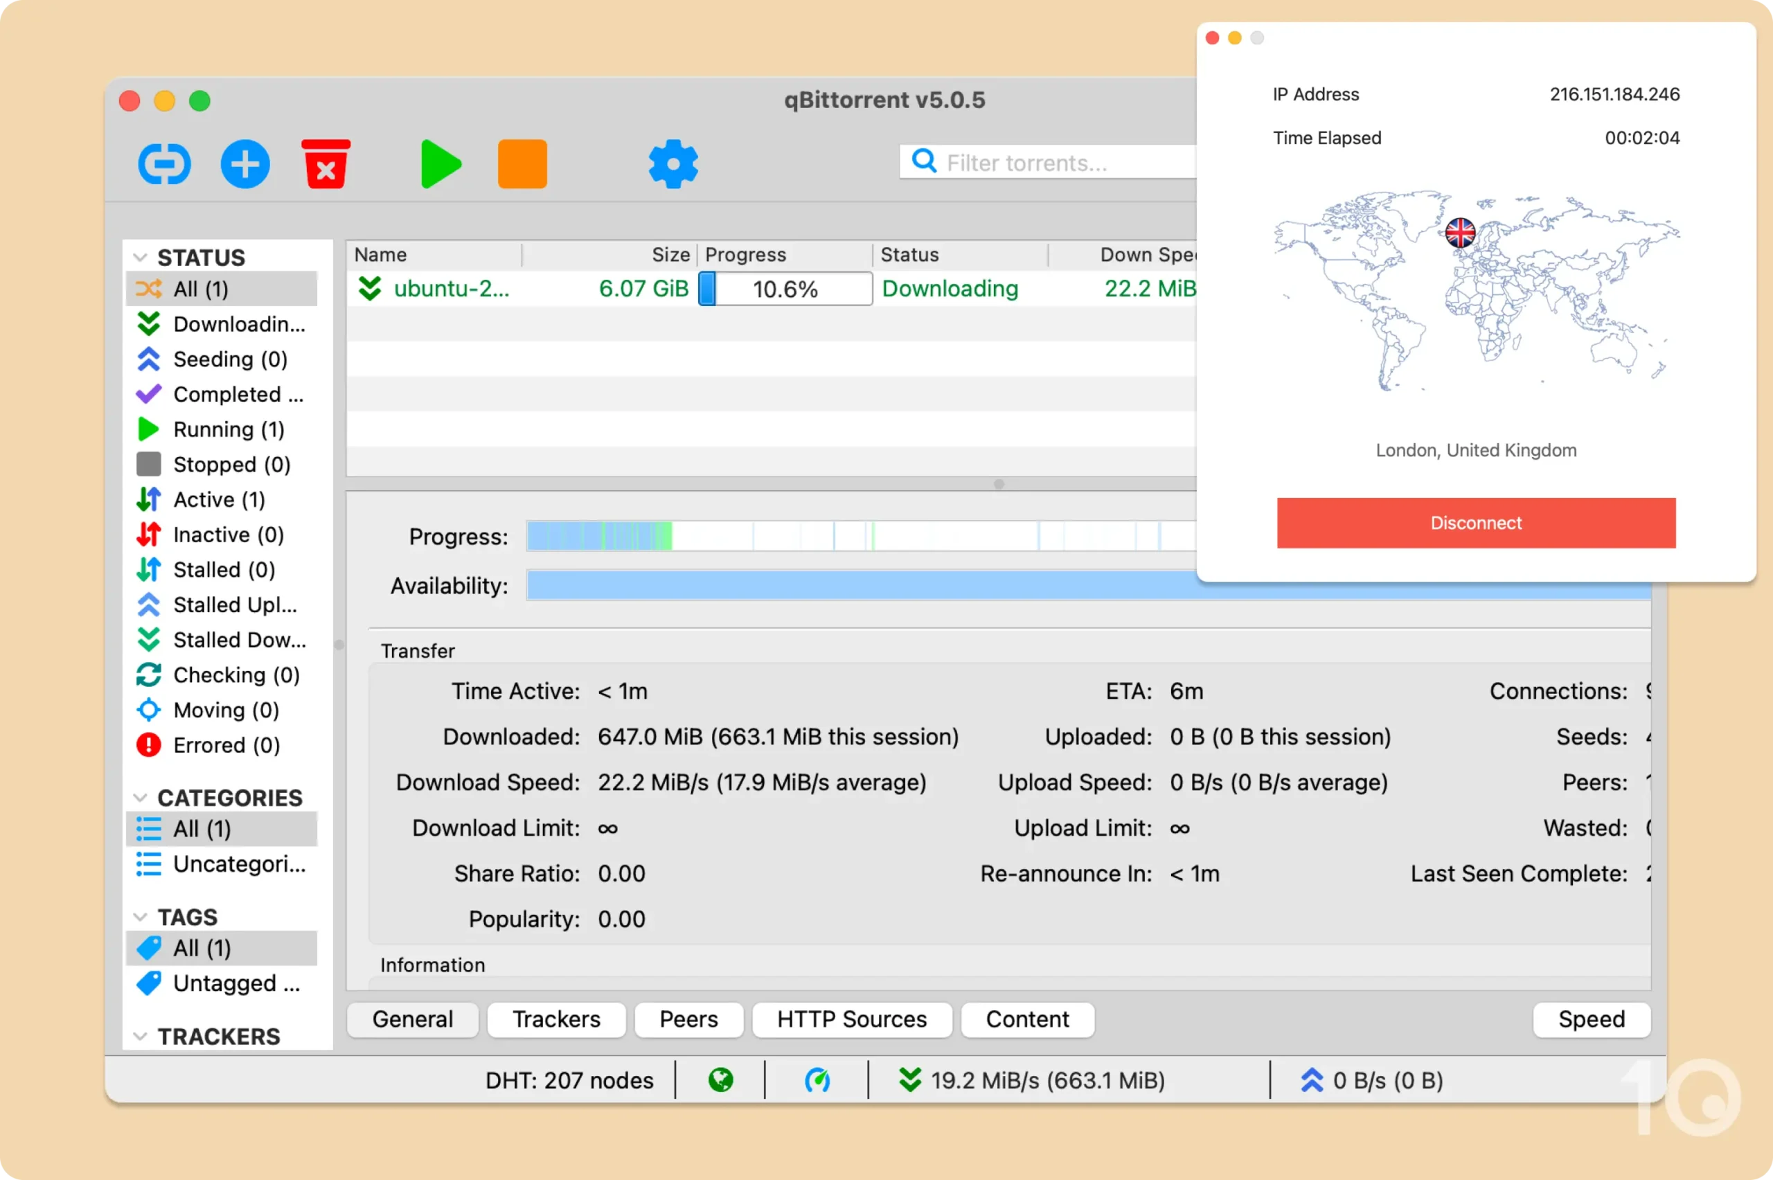Select the Downloading status filter
This screenshot has height=1180, width=1773.
(222, 324)
